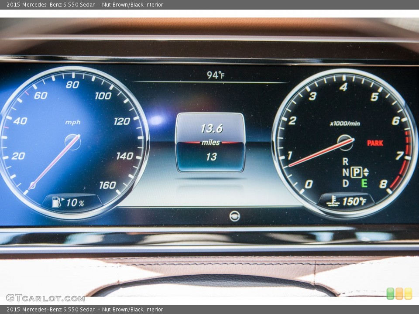419x314 pixels.
Task: Tap the fuel pump icon
Action: click(57, 202)
